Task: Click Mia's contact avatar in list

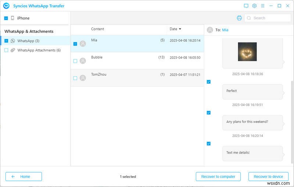Action: 83,44
